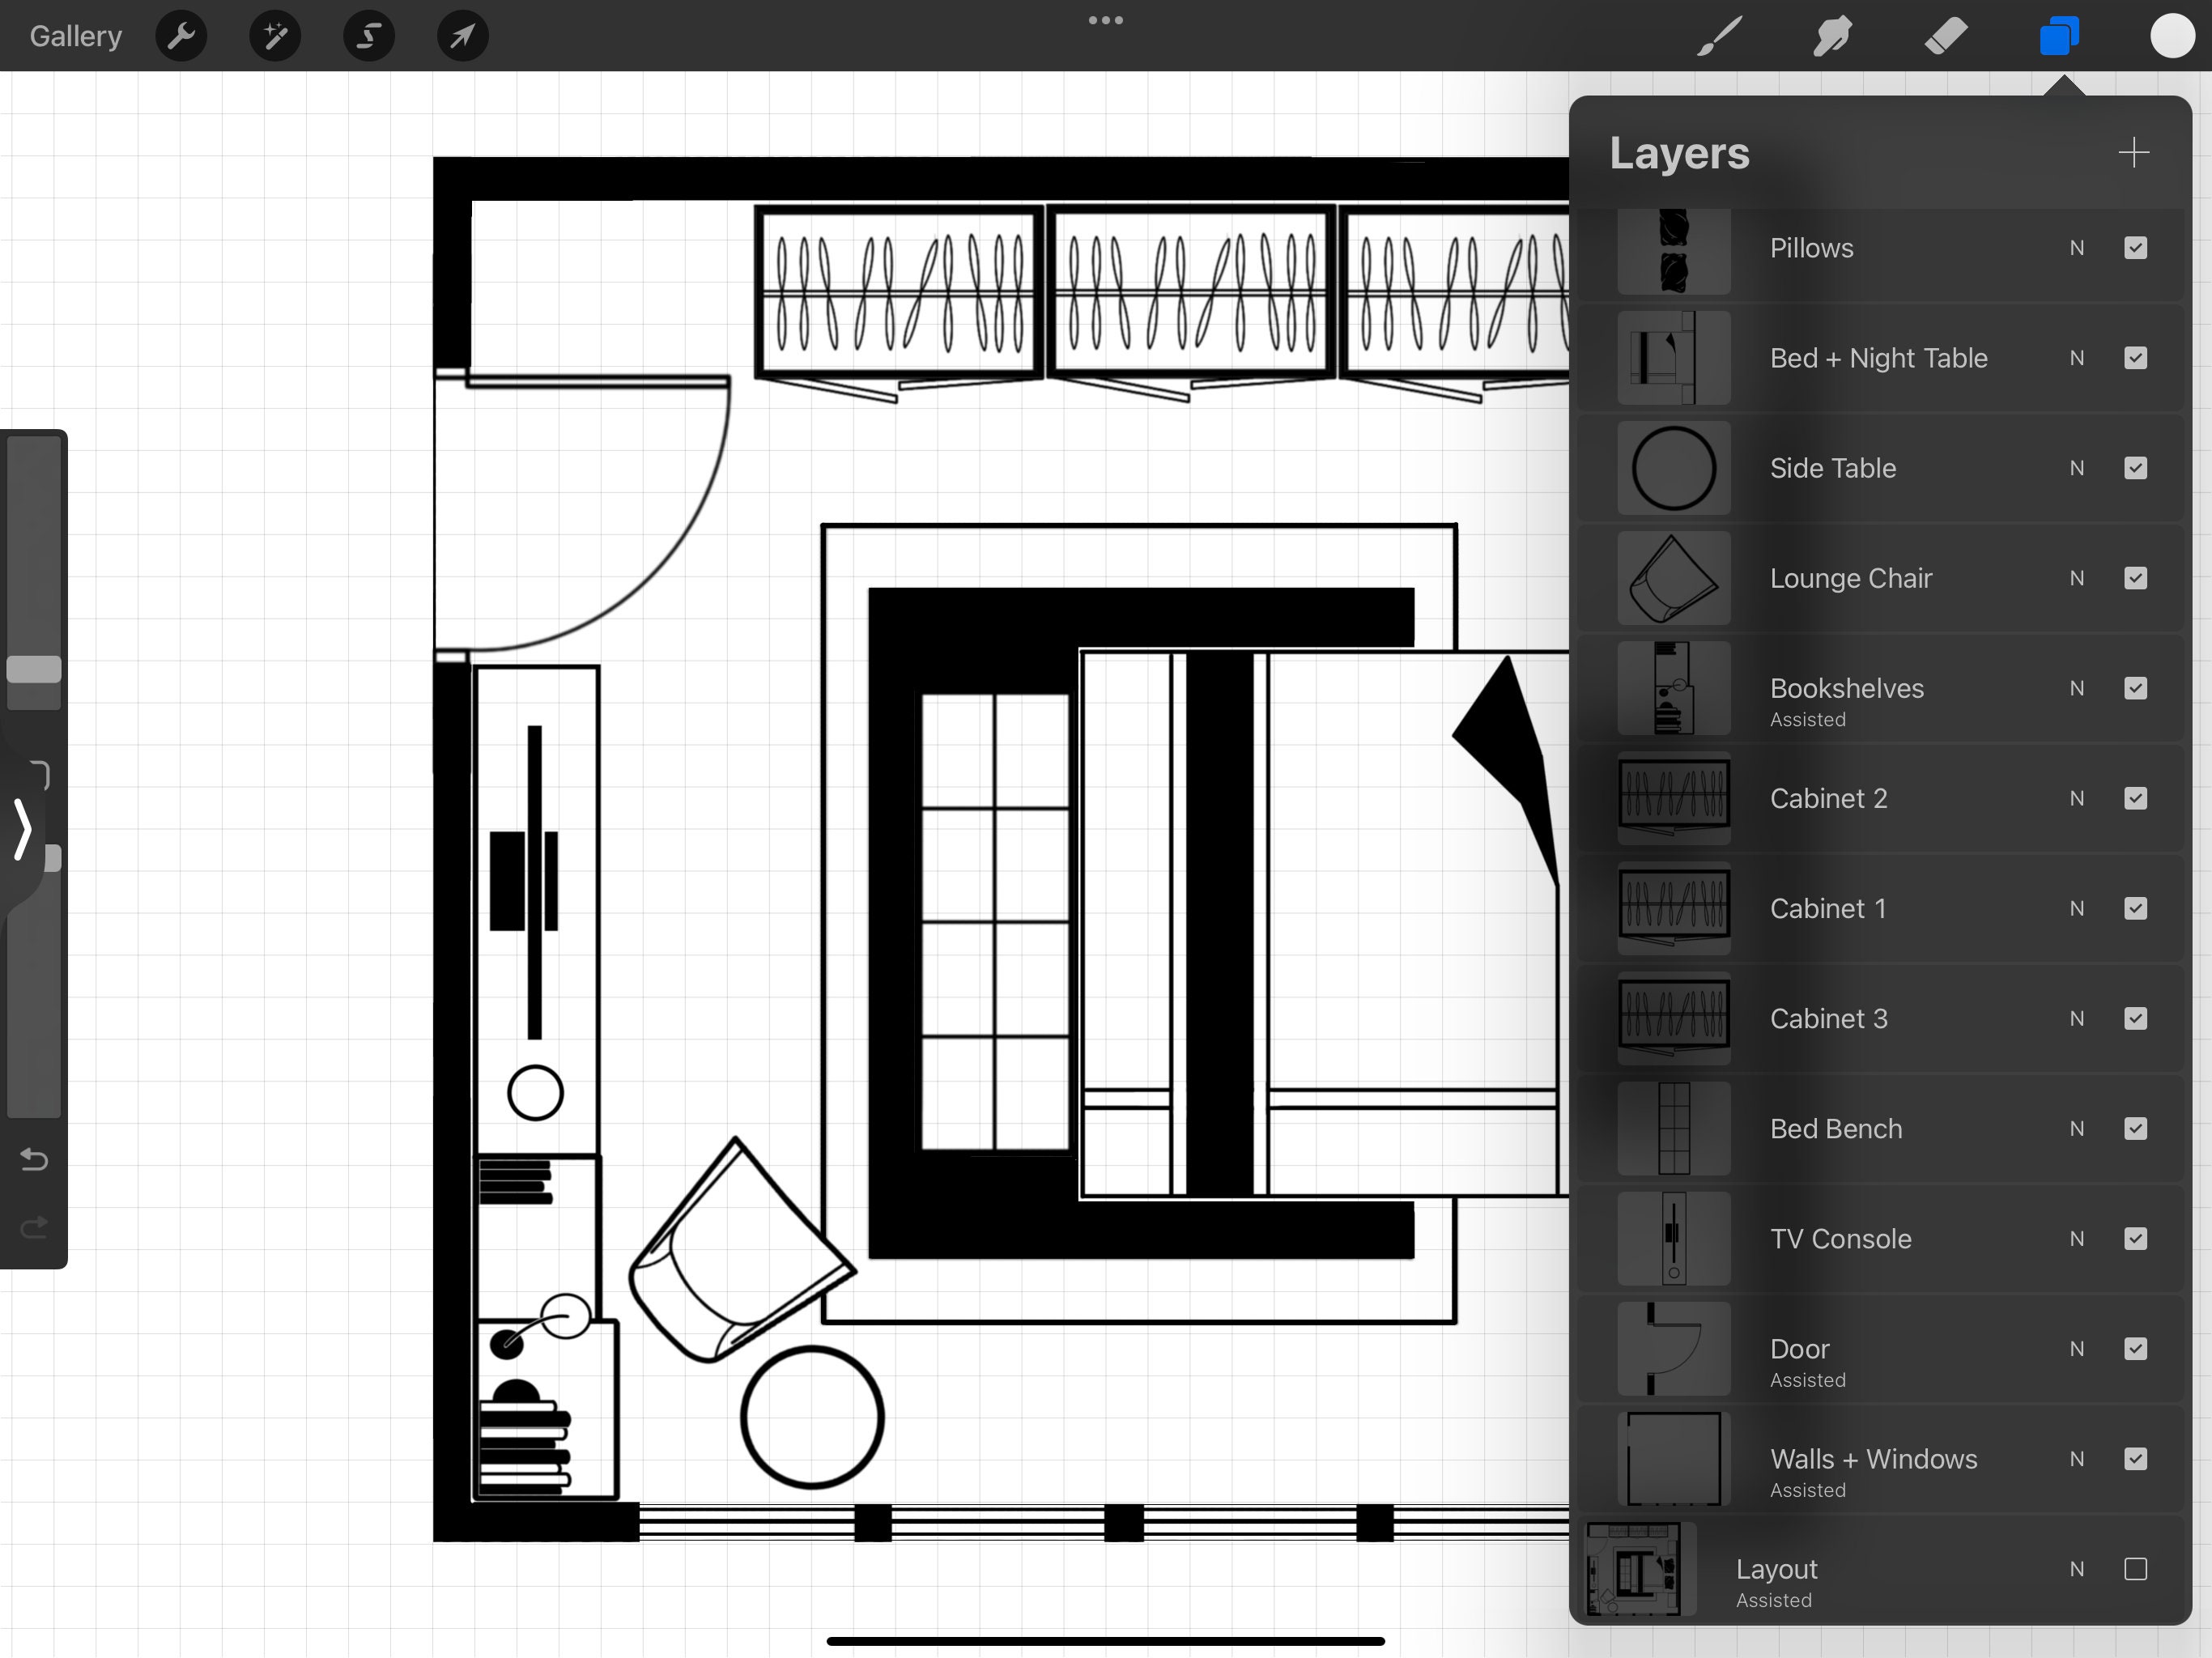Select the Smudge tool

(x=1831, y=35)
